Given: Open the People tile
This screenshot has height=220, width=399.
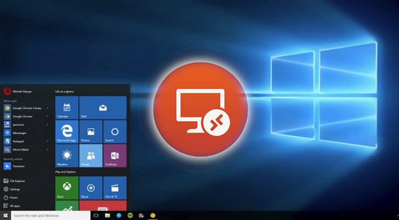Looking at the screenshot, I should point(91,155).
